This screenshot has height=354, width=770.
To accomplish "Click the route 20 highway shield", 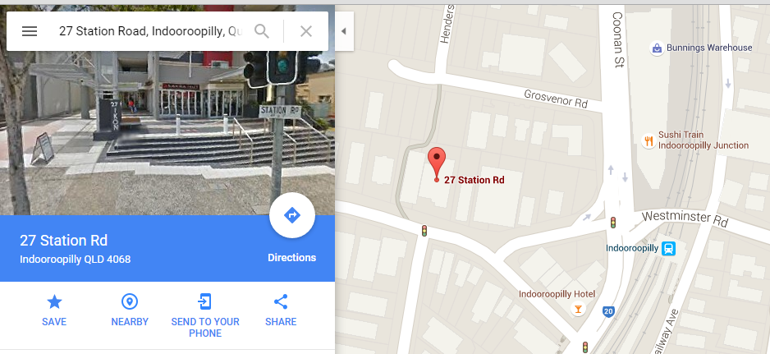I will tap(608, 312).
